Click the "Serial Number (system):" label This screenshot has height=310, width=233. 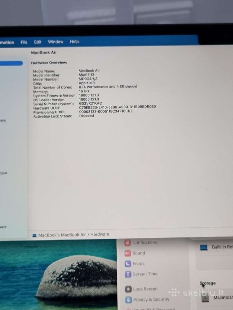[54, 104]
